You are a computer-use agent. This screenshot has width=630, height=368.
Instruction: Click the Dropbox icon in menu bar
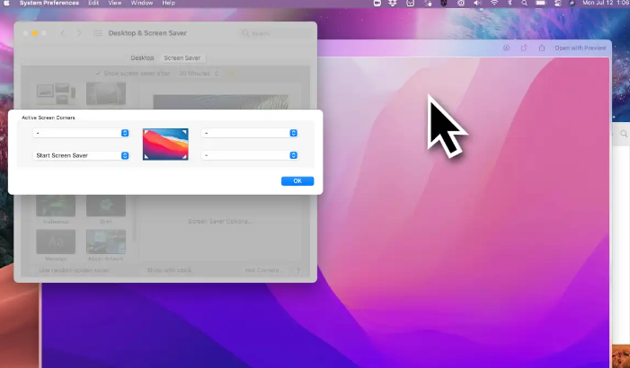[393, 3]
